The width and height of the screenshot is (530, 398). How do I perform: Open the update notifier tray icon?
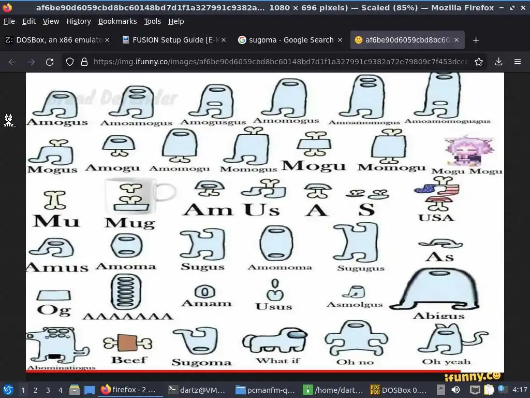pyautogui.click(x=502, y=389)
